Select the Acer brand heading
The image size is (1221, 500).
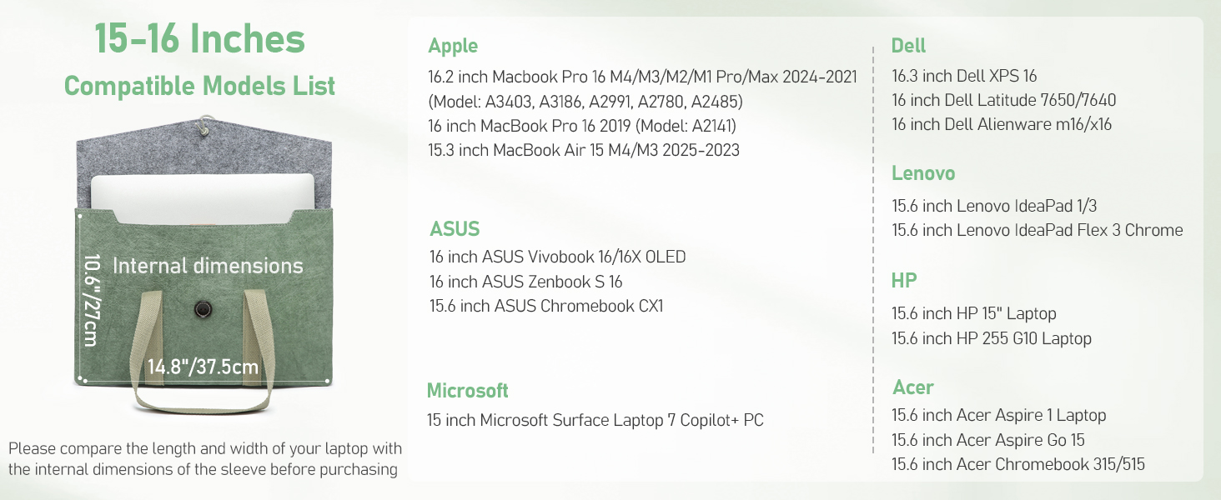click(x=913, y=387)
